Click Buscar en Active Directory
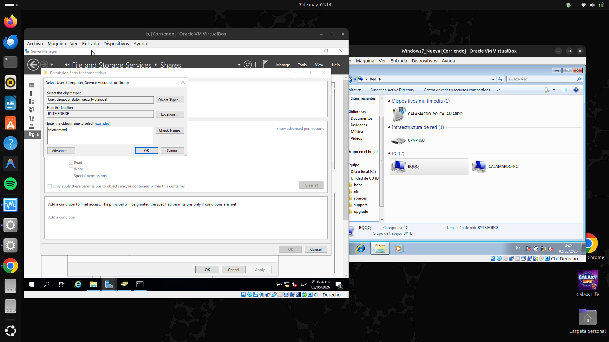The image size is (609, 342). point(392,90)
